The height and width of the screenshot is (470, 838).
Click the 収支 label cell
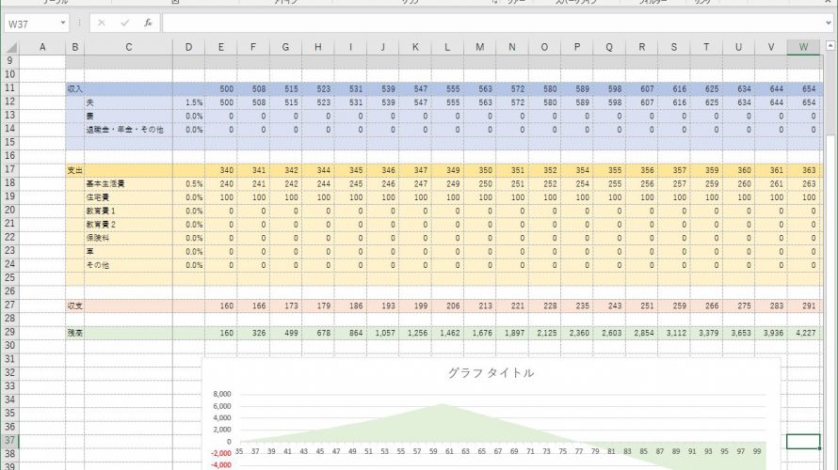[74, 305]
